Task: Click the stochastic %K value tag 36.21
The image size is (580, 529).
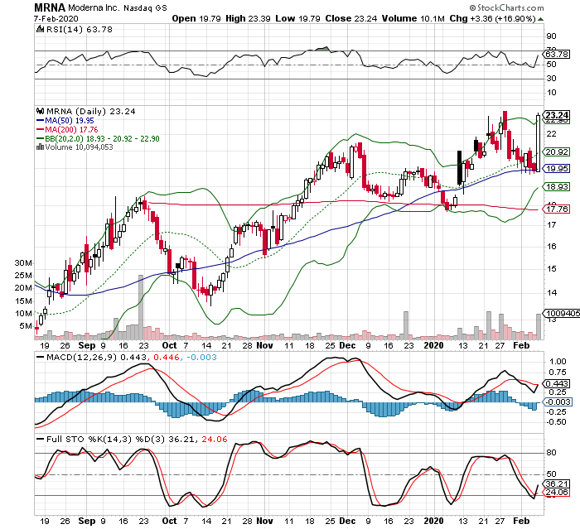Action: (x=557, y=484)
